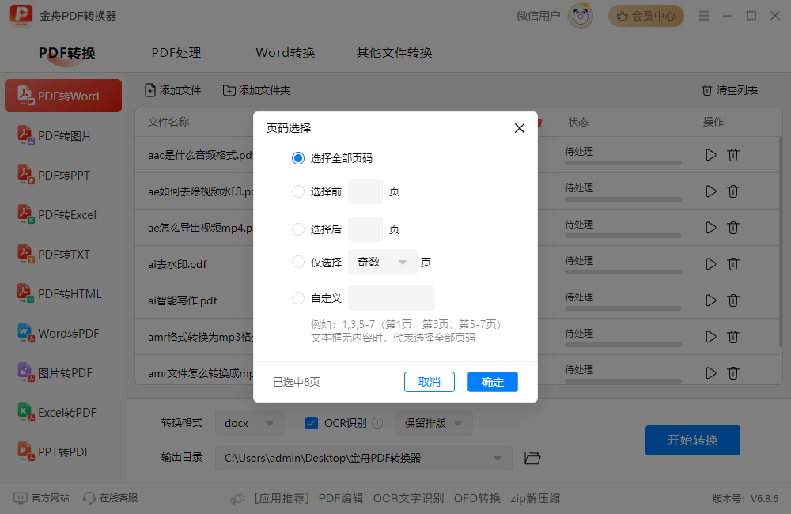791x514 pixels.
Task: Open the Word转换 tab
Action: tap(285, 52)
